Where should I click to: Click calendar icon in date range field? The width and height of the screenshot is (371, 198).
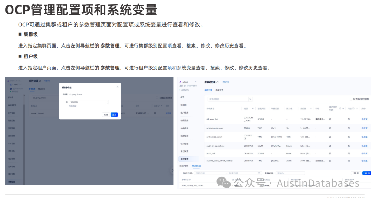259,173
